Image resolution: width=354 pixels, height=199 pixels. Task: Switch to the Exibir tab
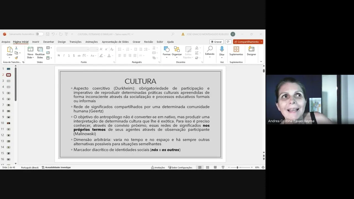click(160, 42)
